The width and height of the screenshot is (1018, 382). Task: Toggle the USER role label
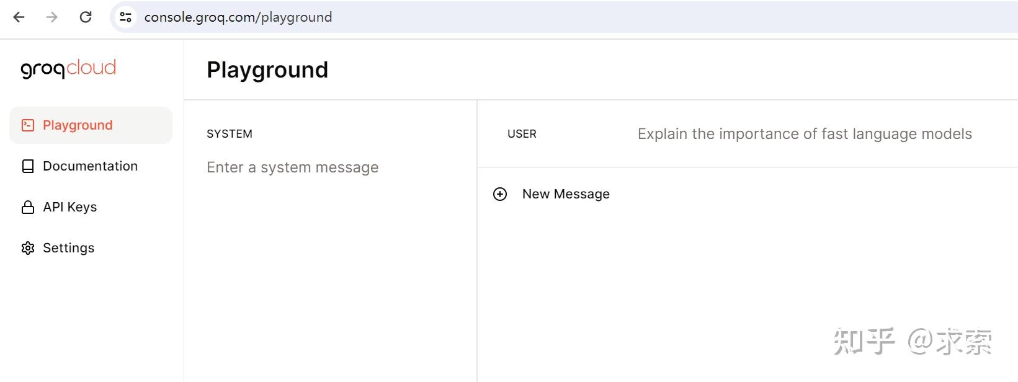tap(522, 134)
